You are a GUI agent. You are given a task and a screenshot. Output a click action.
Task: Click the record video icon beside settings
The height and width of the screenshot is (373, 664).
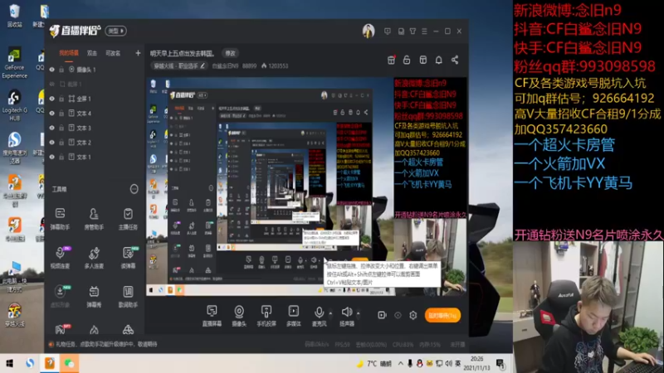coord(382,315)
